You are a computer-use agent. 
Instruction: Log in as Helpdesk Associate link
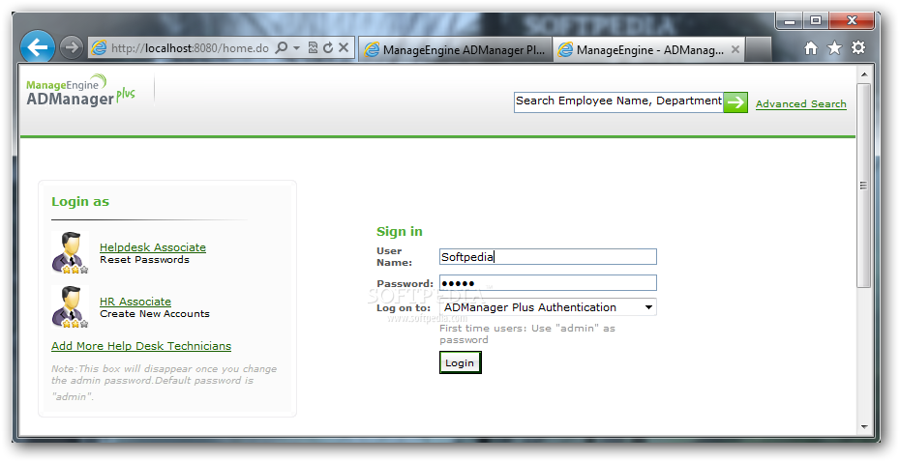coord(153,247)
